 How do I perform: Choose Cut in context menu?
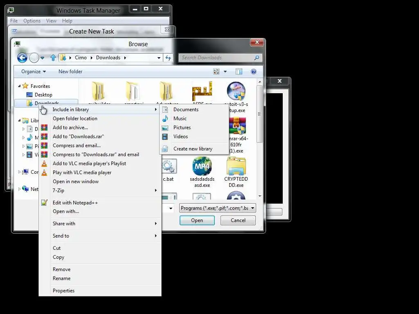(100, 248)
